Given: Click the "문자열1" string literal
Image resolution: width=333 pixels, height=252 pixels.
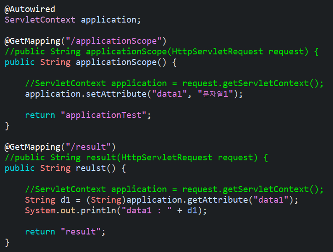Looking at the screenshot, I should coord(215,94).
